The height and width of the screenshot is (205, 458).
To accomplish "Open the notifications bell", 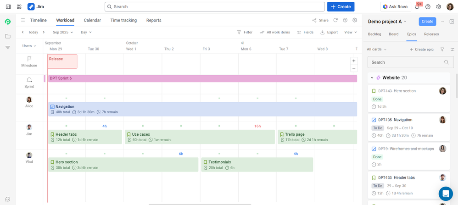I will (417, 7).
